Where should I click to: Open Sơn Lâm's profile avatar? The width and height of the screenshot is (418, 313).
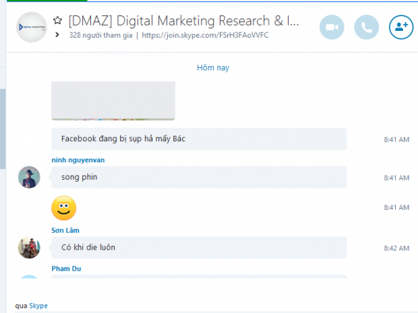click(x=29, y=248)
